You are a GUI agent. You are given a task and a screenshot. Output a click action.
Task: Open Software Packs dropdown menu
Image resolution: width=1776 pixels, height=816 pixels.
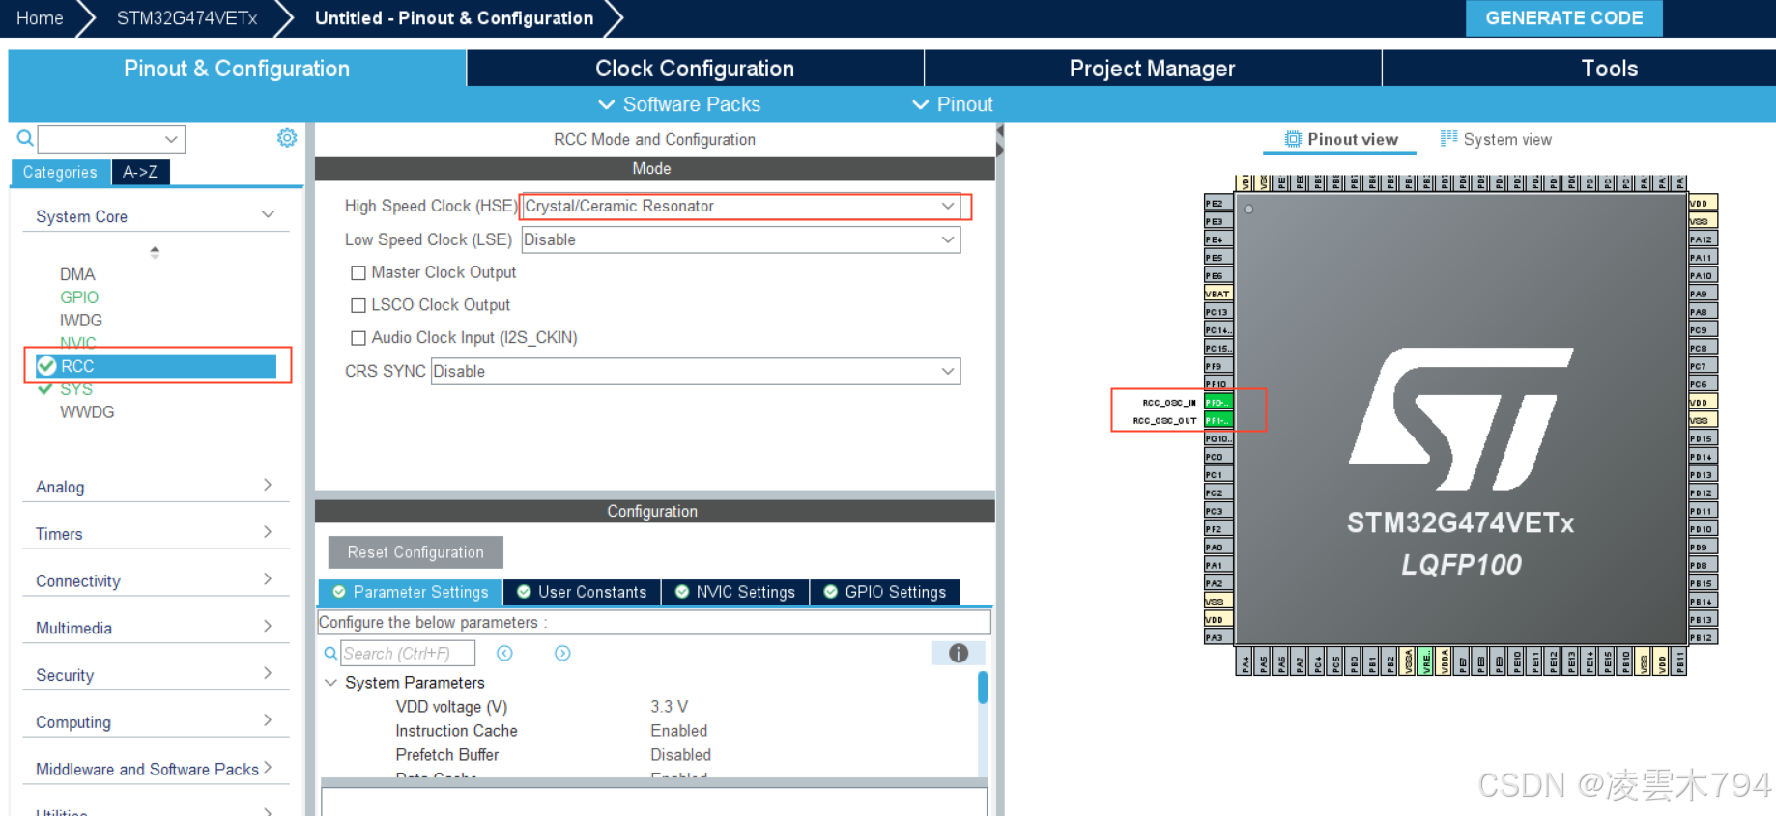679,104
